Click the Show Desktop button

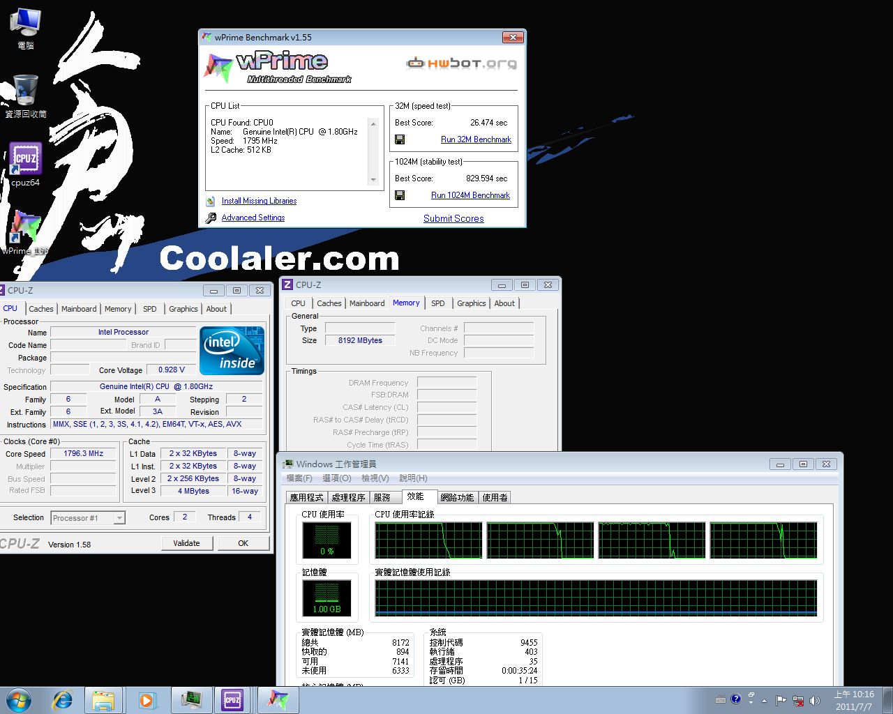[x=887, y=700]
